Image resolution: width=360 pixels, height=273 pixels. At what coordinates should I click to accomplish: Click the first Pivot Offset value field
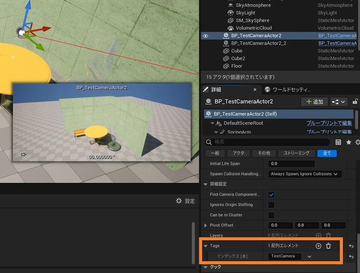(x=280, y=226)
